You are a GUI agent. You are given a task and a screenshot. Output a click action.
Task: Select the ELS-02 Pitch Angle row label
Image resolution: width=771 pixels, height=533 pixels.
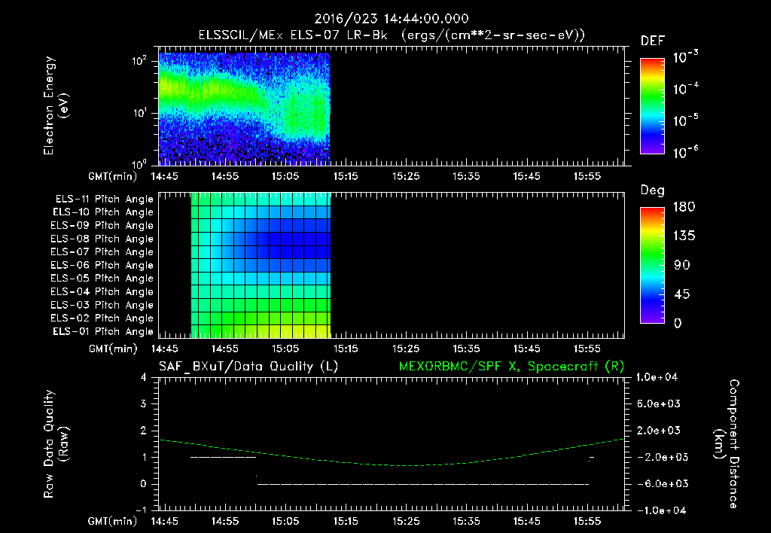click(102, 318)
